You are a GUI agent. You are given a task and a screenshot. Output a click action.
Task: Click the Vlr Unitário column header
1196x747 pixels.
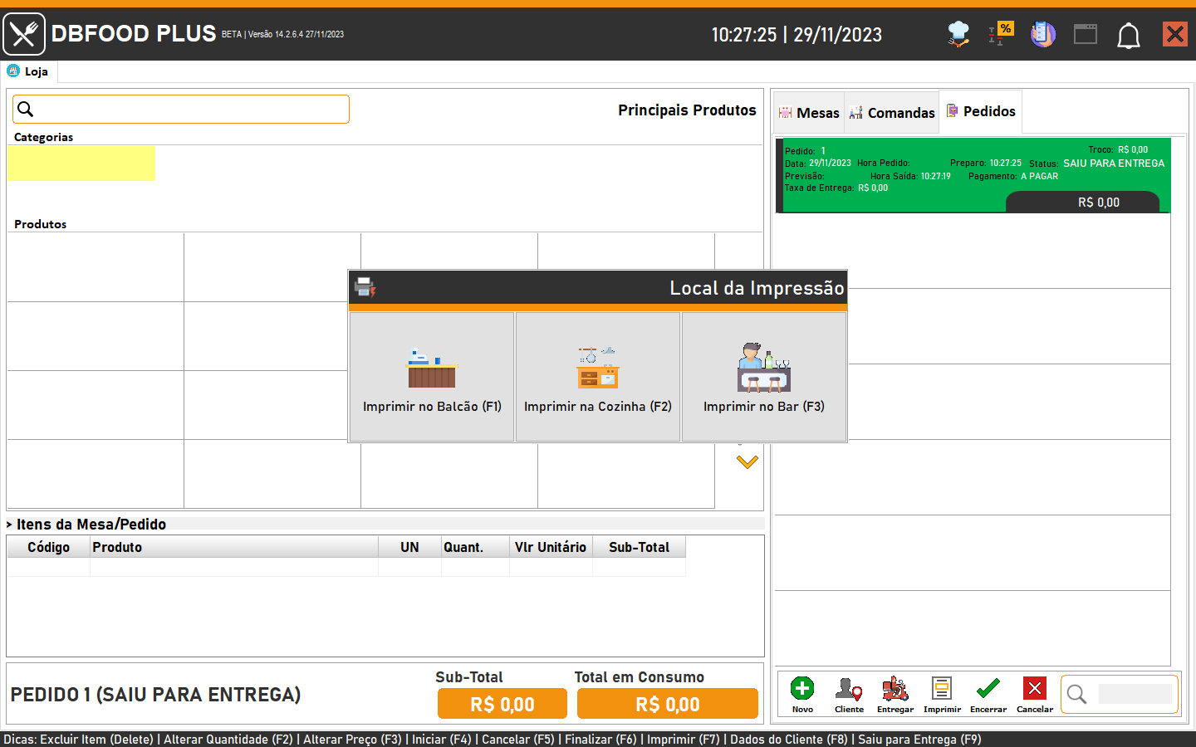(551, 547)
